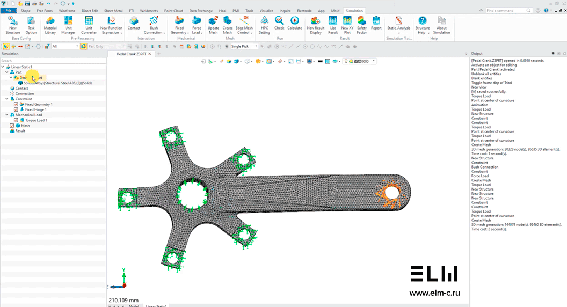Screen dimensions: 567x307
Task: Close the Pedal Crank.Z3PRT tab
Action: 150,54
